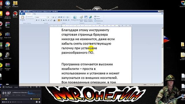Apply the font color A icon
The height and width of the screenshot is (104, 185).
point(54,20)
